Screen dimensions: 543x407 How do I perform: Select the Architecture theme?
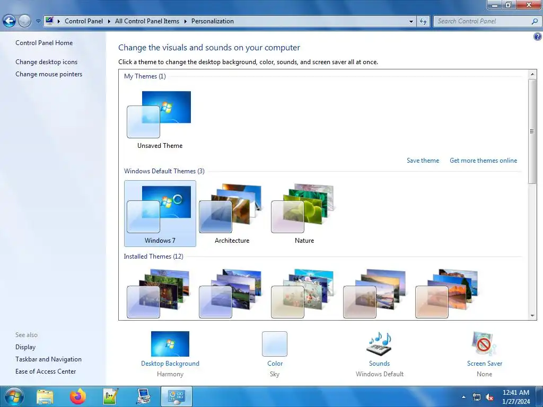pos(232,214)
